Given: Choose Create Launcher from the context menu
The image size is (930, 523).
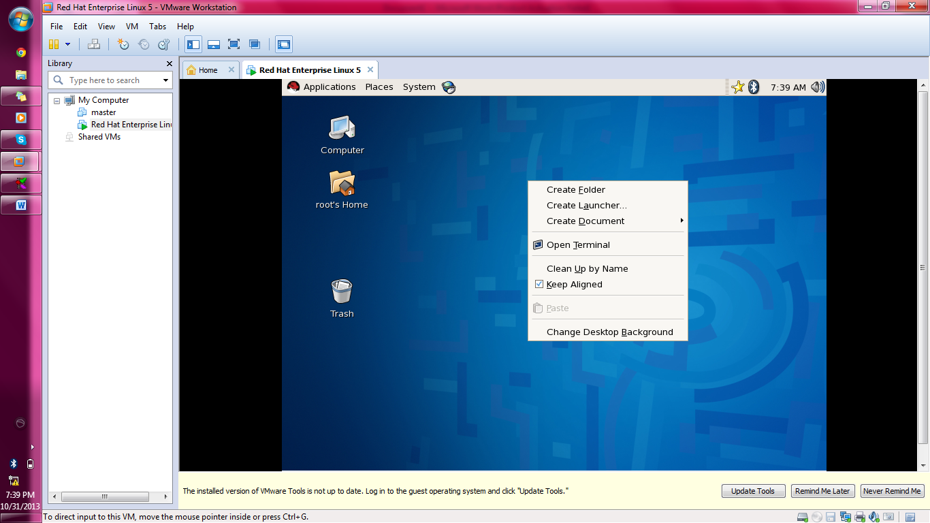Looking at the screenshot, I should pyautogui.click(x=608, y=206).
